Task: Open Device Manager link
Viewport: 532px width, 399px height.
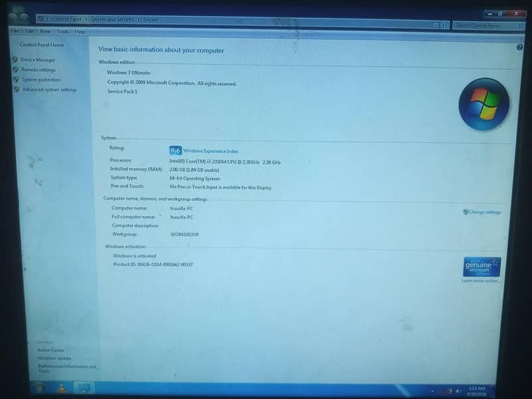Action: click(x=38, y=60)
